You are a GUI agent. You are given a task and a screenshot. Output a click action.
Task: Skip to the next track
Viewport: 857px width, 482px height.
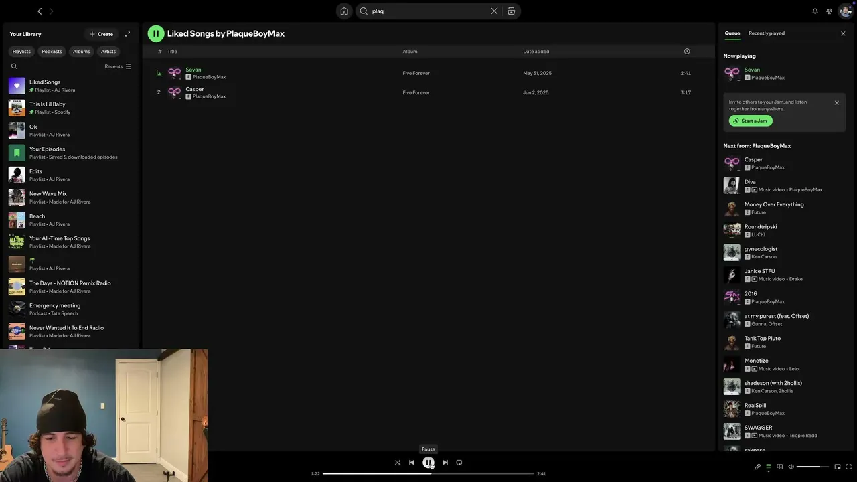pos(445,462)
